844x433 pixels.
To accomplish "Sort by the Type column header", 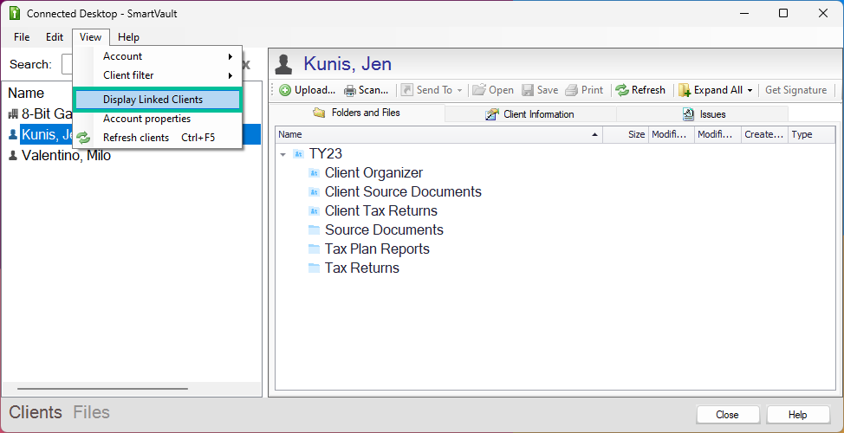I will (811, 134).
